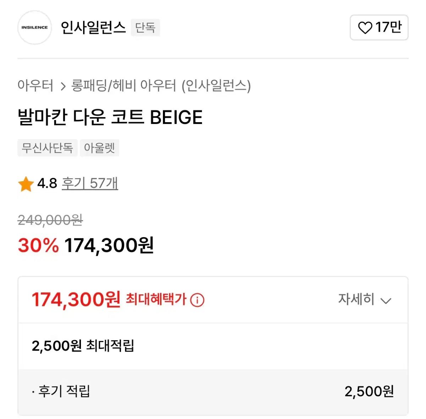Open the 후기 57개 reviews link
The height and width of the screenshot is (419, 426).
point(90,183)
